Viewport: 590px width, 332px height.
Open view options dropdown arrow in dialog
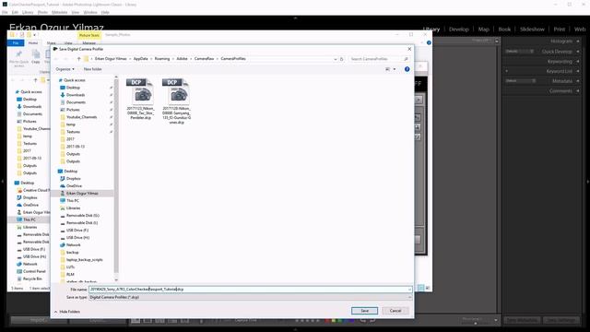coord(395,69)
